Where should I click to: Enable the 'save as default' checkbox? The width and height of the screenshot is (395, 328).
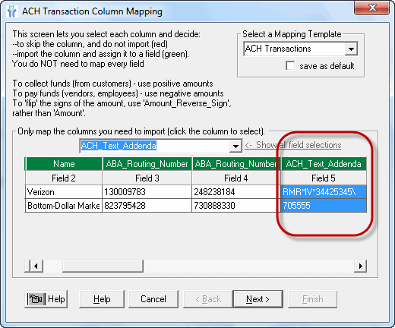290,66
